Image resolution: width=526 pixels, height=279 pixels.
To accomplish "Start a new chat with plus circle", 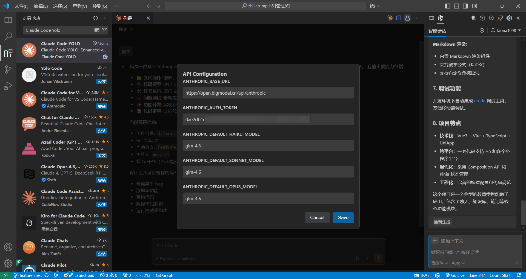I will tap(482, 30).
